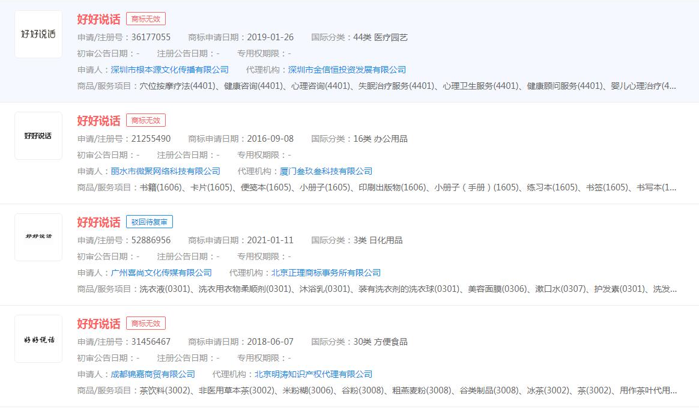Click application date 2018-06-07
Screen dimensions: 699x409
(x=270, y=342)
